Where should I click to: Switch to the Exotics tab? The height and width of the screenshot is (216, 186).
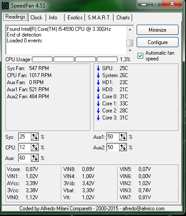coord(75,18)
